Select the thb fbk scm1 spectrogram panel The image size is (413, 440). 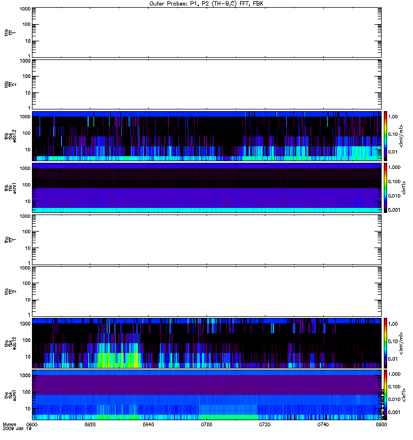click(207, 188)
